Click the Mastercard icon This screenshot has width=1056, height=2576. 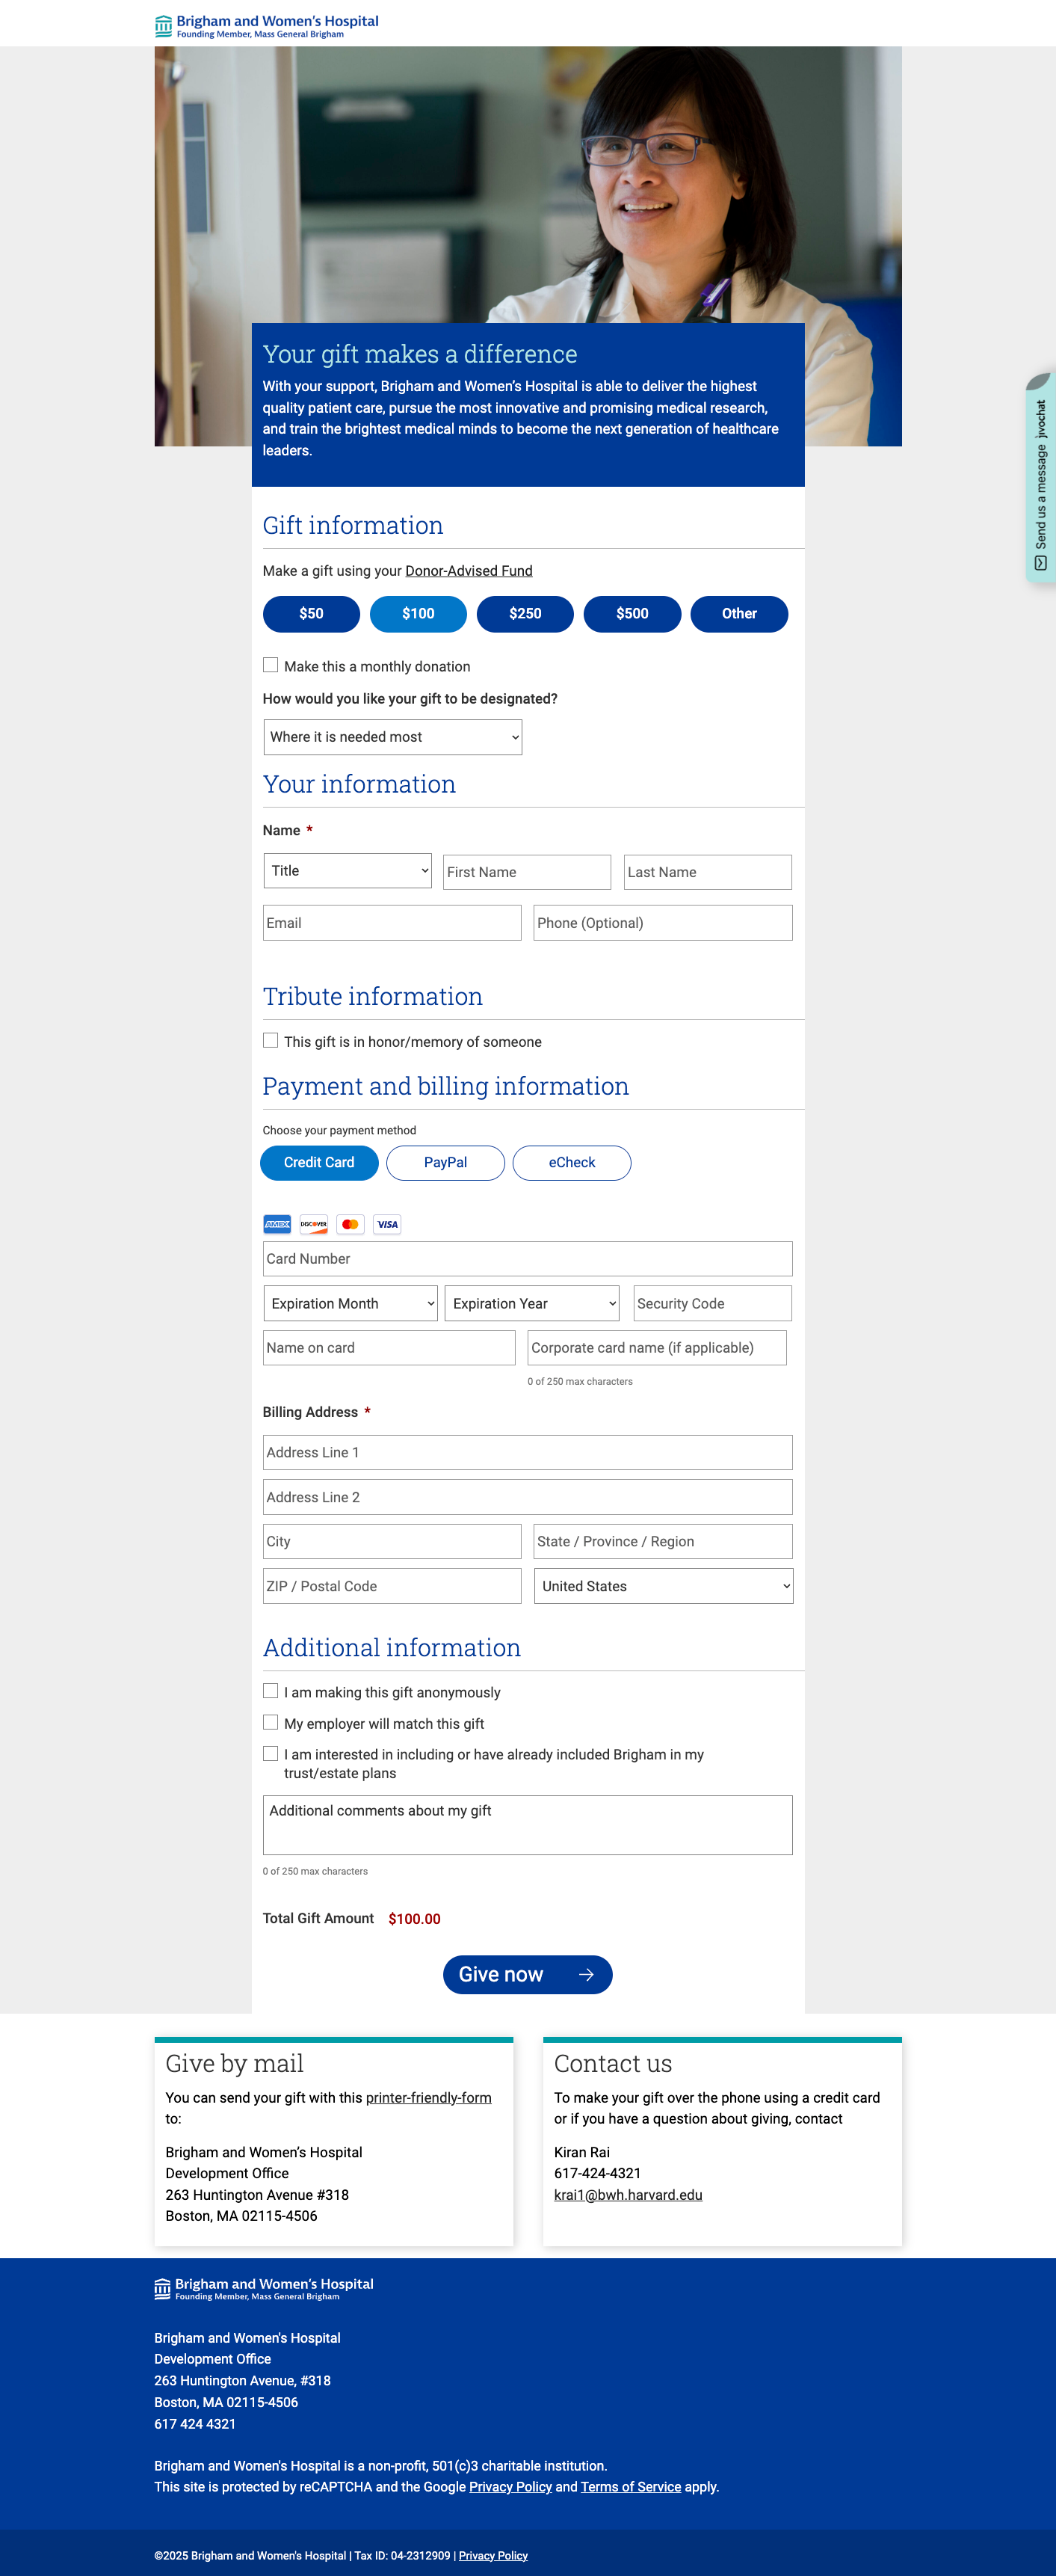click(350, 1224)
